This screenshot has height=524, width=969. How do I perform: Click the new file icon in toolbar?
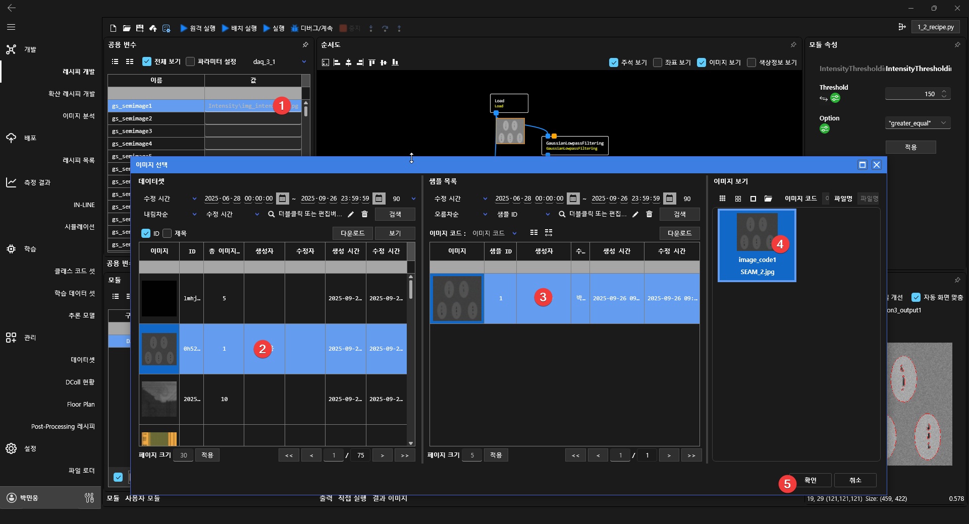coord(113,28)
